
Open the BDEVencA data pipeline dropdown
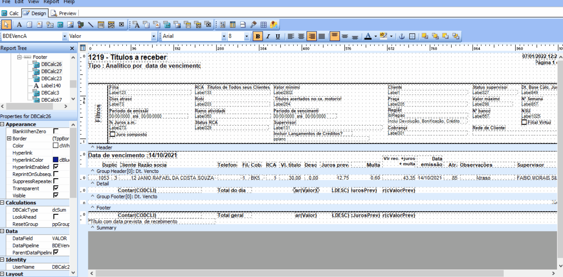point(64,36)
